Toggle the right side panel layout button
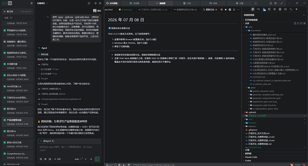308x166 pixels. click(275, 3)
